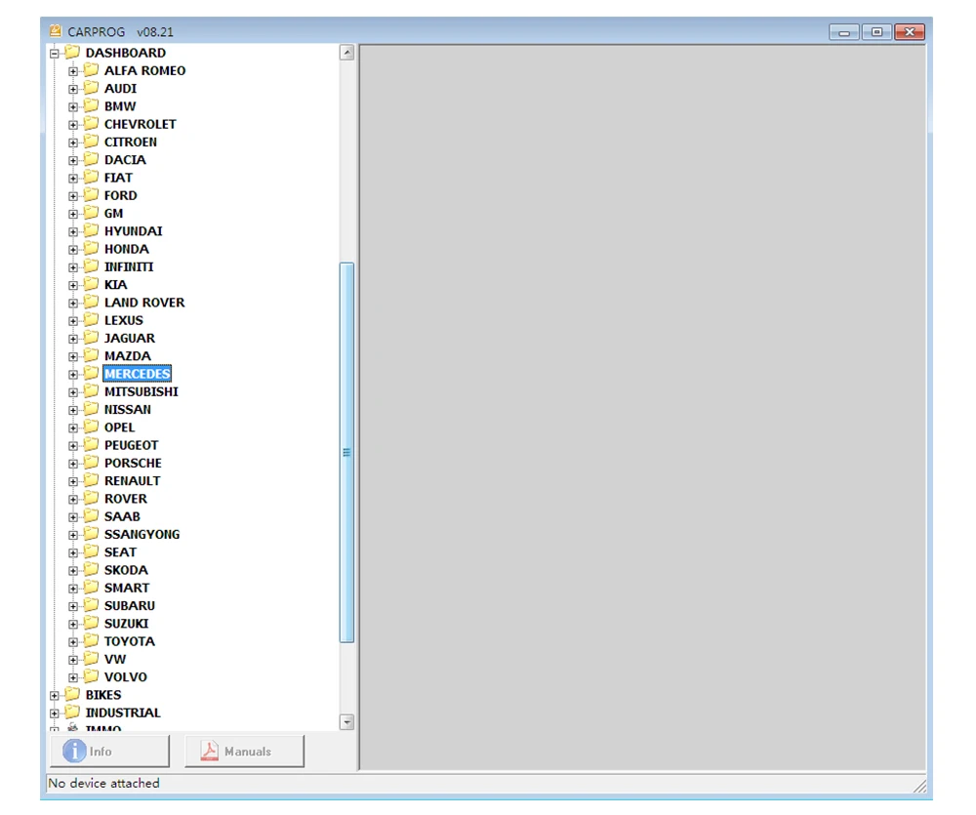Expand the BMW tree node
Image resolution: width=976 pixels, height=815 pixels.
coord(73,107)
